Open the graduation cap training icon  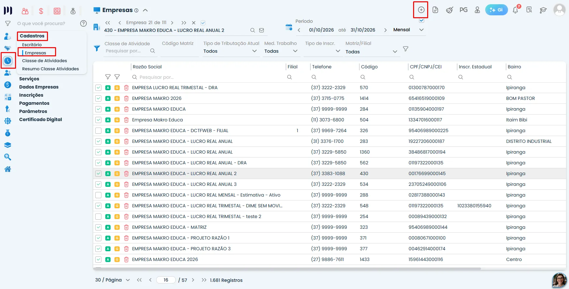[543, 10]
